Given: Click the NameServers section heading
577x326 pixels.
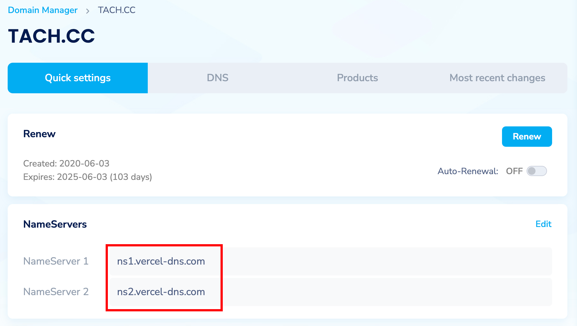Looking at the screenshot, I should [x=55, y=224].
